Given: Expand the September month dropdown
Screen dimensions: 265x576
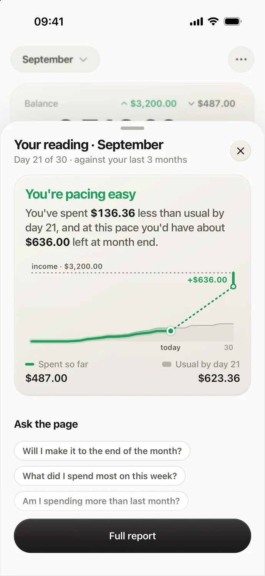Looking at the screenshot, I should 55,60.
